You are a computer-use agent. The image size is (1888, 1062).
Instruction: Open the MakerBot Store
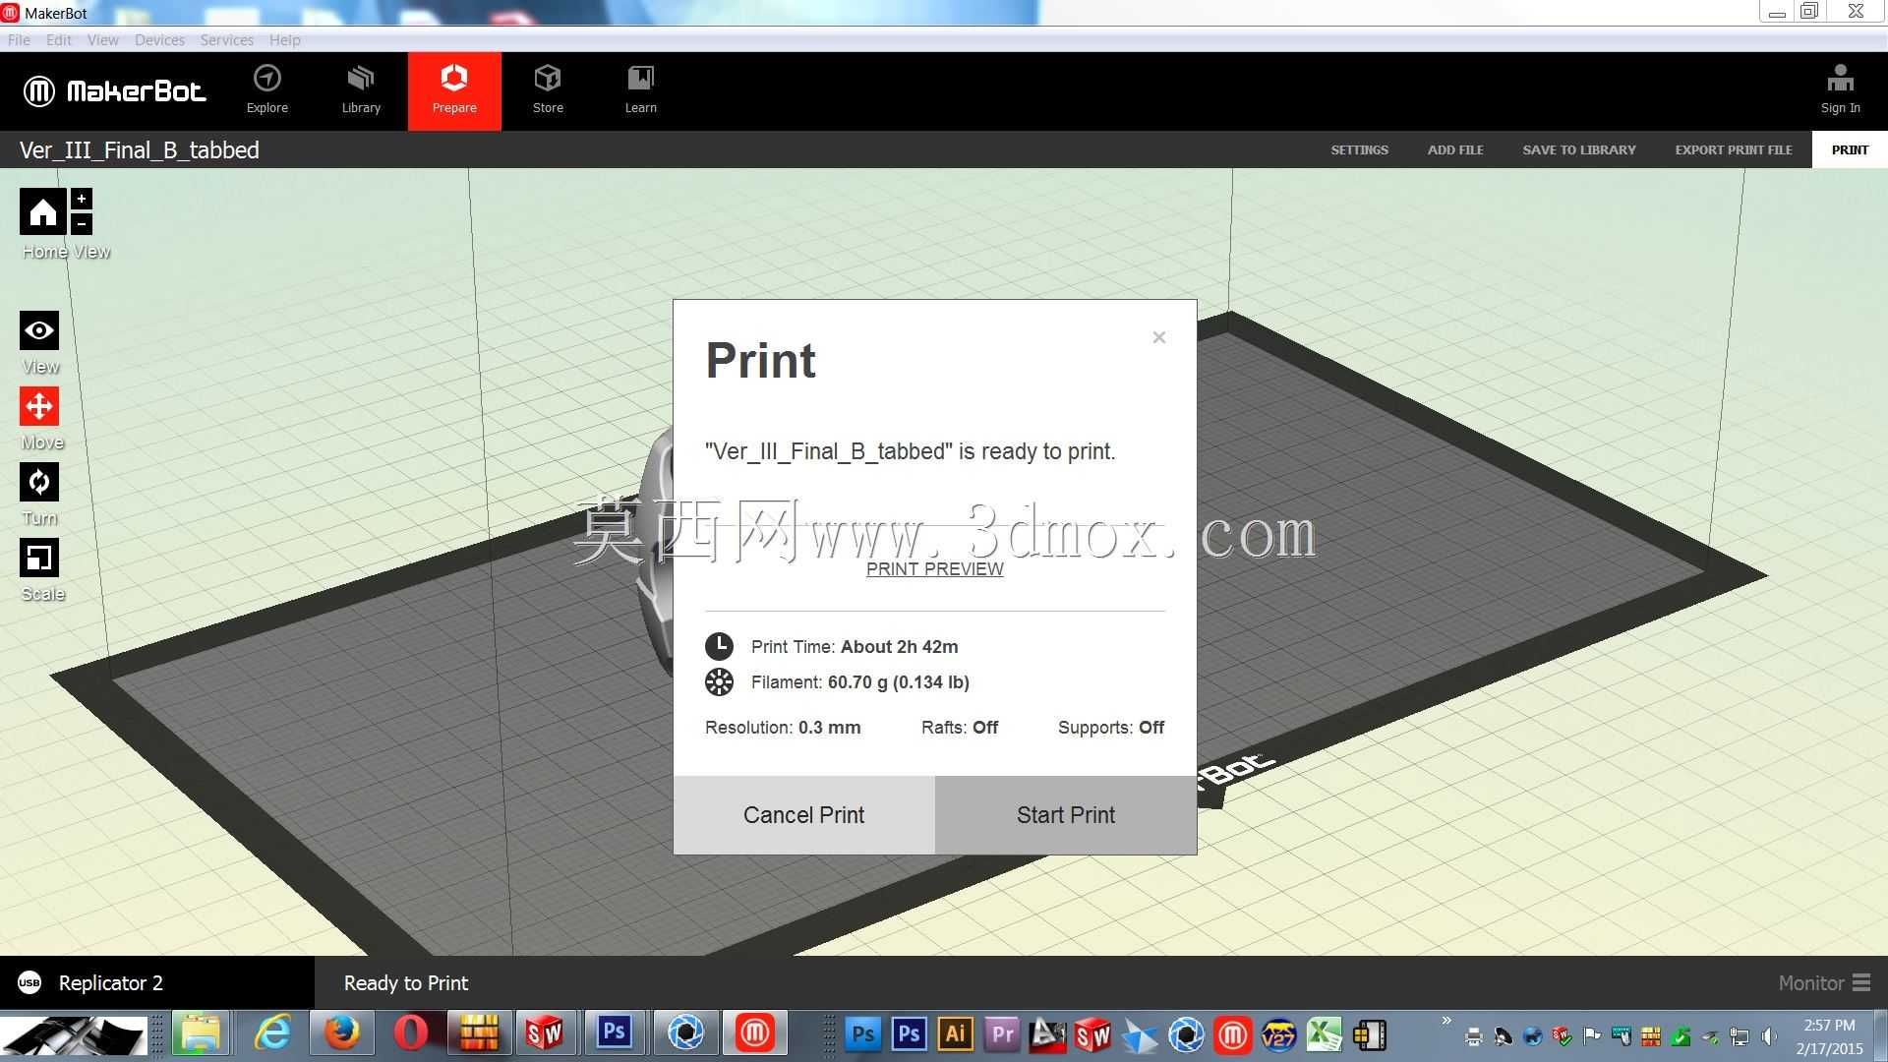[548, 90]
